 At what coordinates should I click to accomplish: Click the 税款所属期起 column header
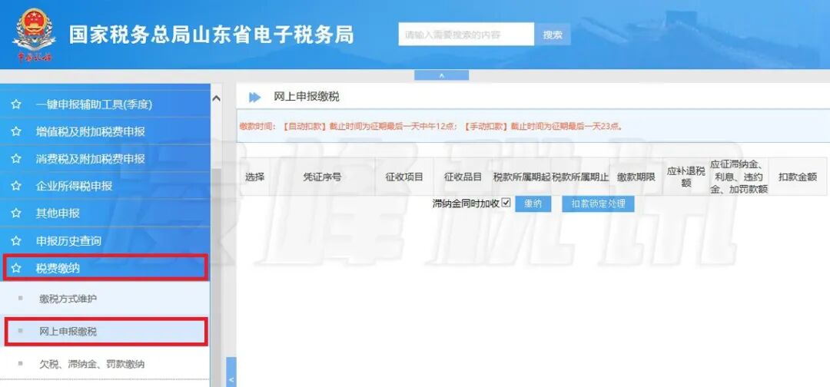click(x=522, y=177)
